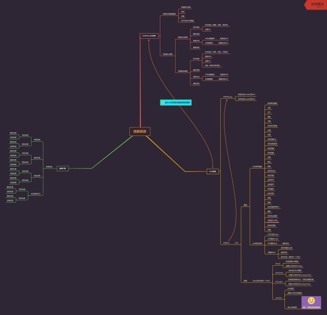Select the BuffManager node
327x315 pixels.
click(x=228, y=97)
